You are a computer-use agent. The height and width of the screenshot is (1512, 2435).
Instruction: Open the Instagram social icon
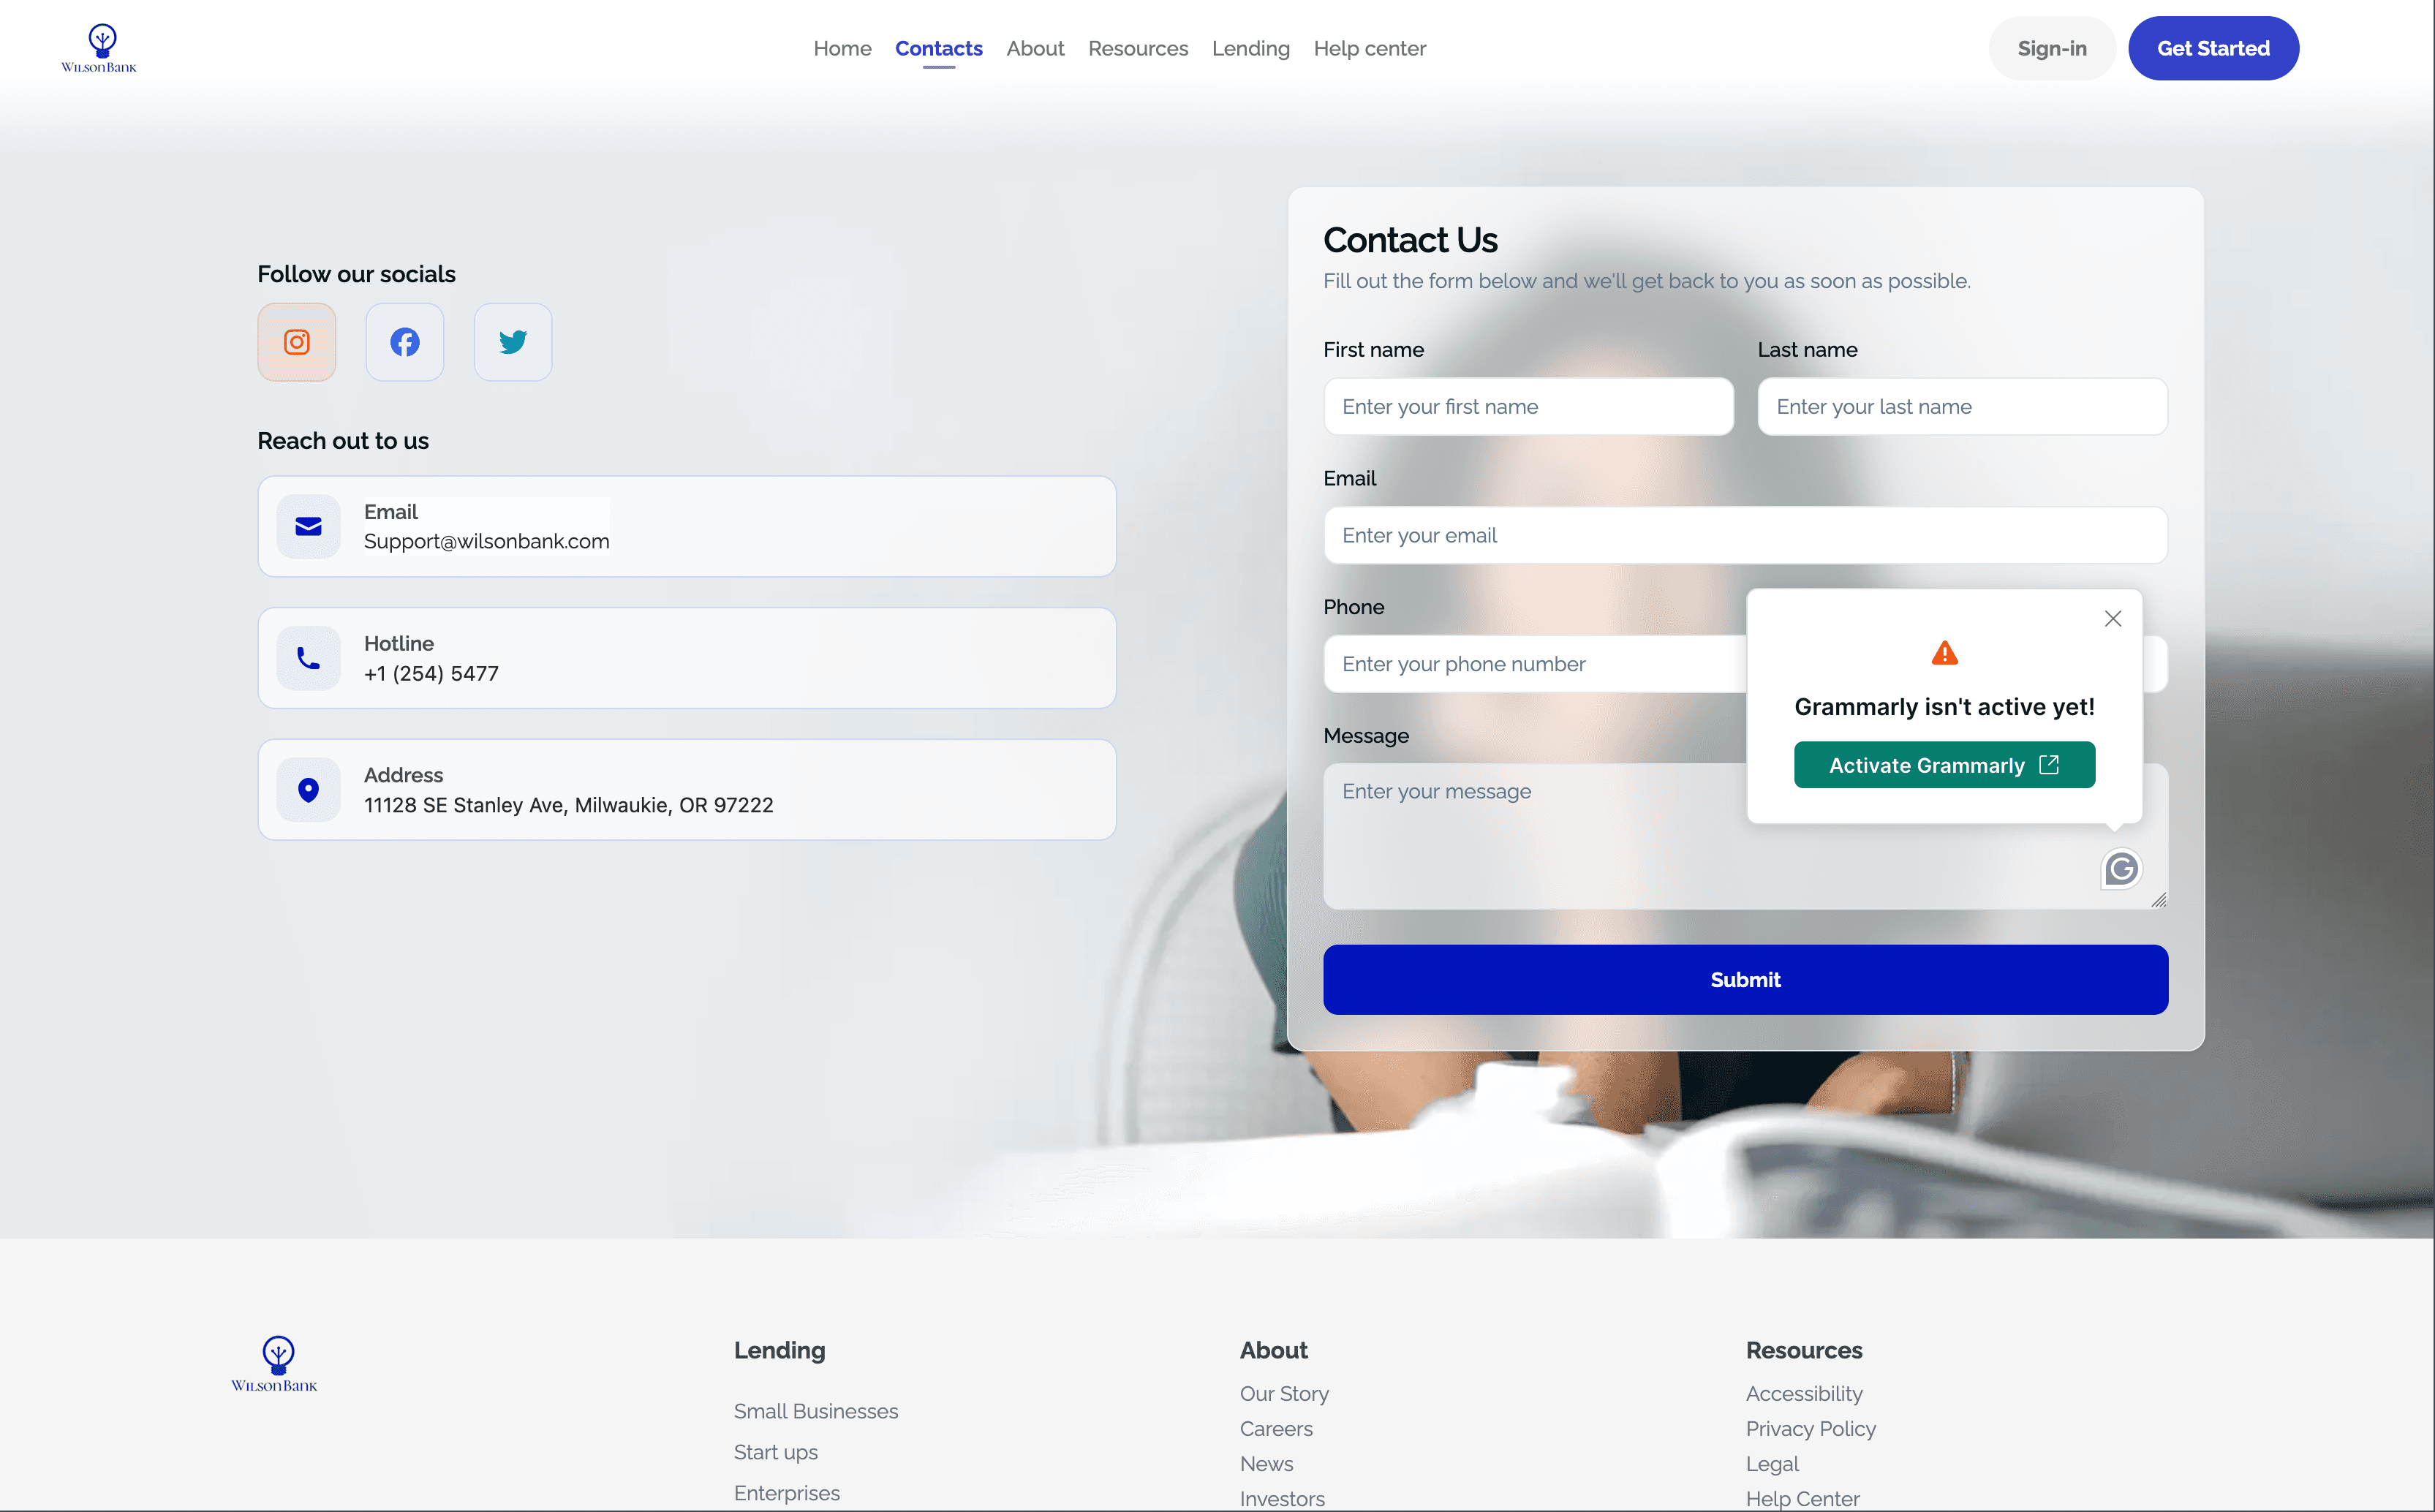tap(296, 342)
